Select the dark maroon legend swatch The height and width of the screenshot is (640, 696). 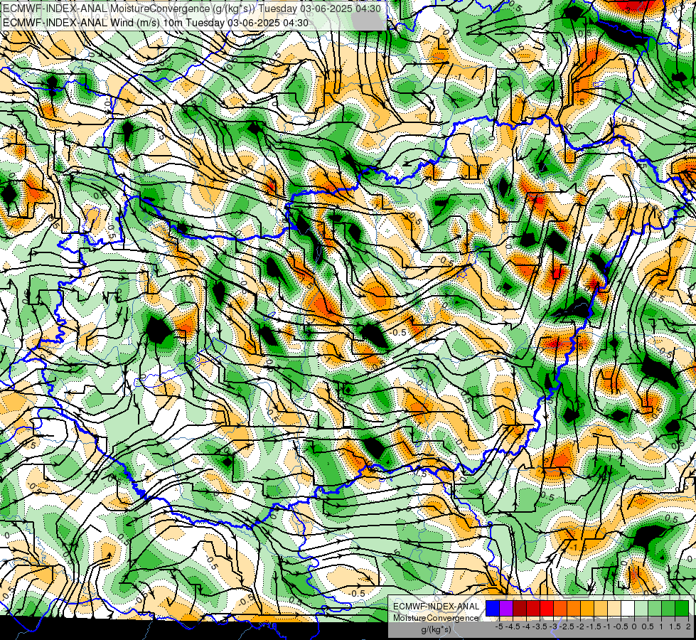(x=520, y=608)
